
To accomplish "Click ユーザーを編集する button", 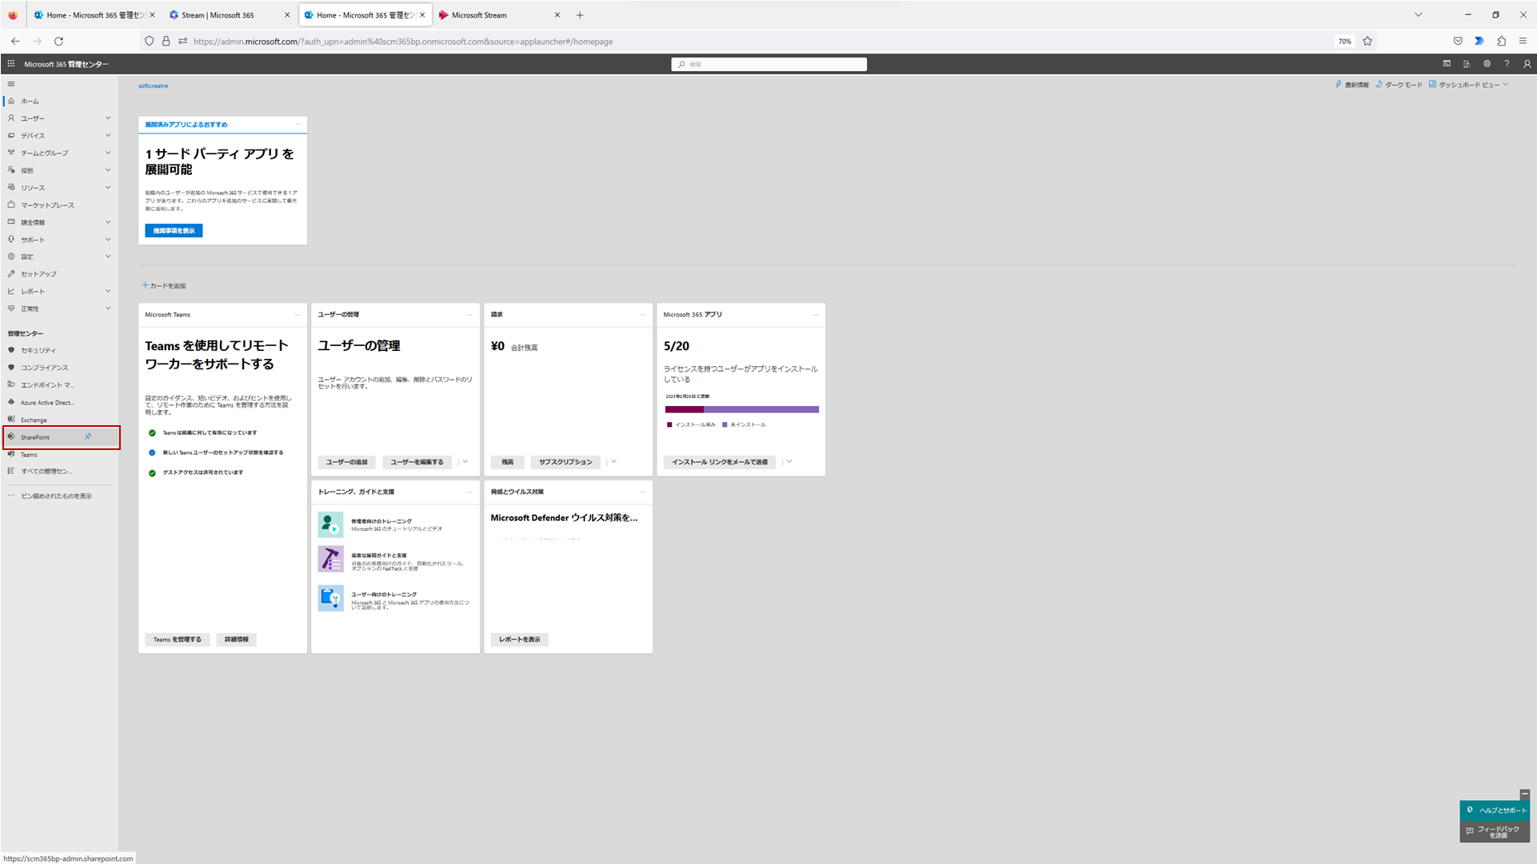I will (417, 462).
